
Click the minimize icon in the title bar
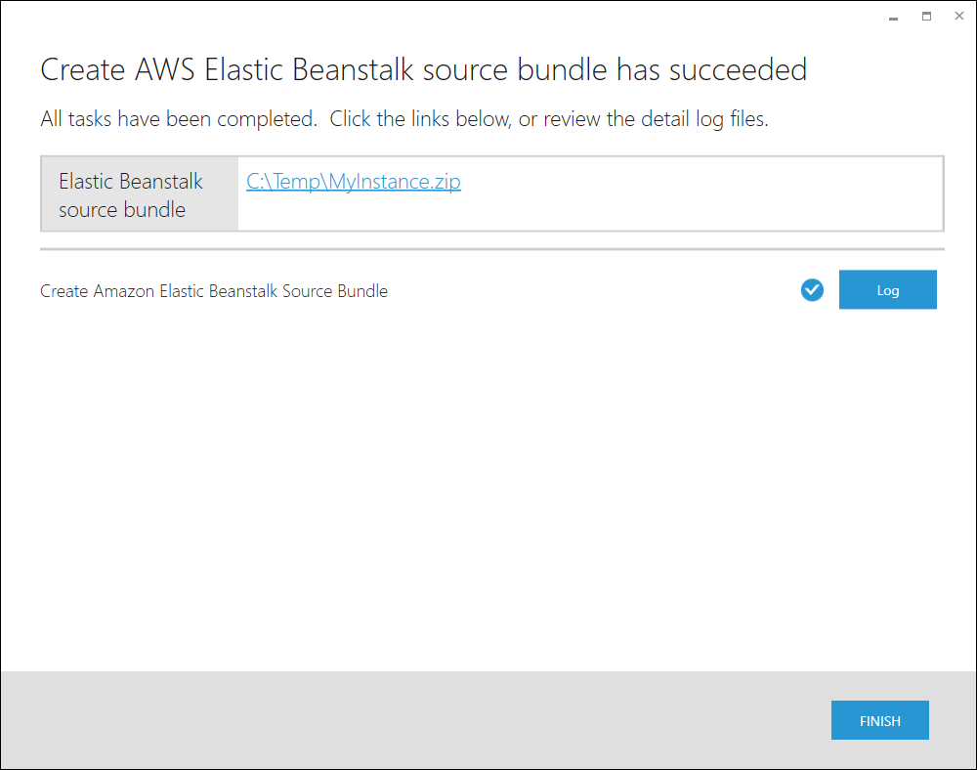[x=892, y=16]
